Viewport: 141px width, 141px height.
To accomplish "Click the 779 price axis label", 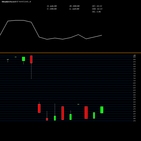I will click(x=134, y=74).
